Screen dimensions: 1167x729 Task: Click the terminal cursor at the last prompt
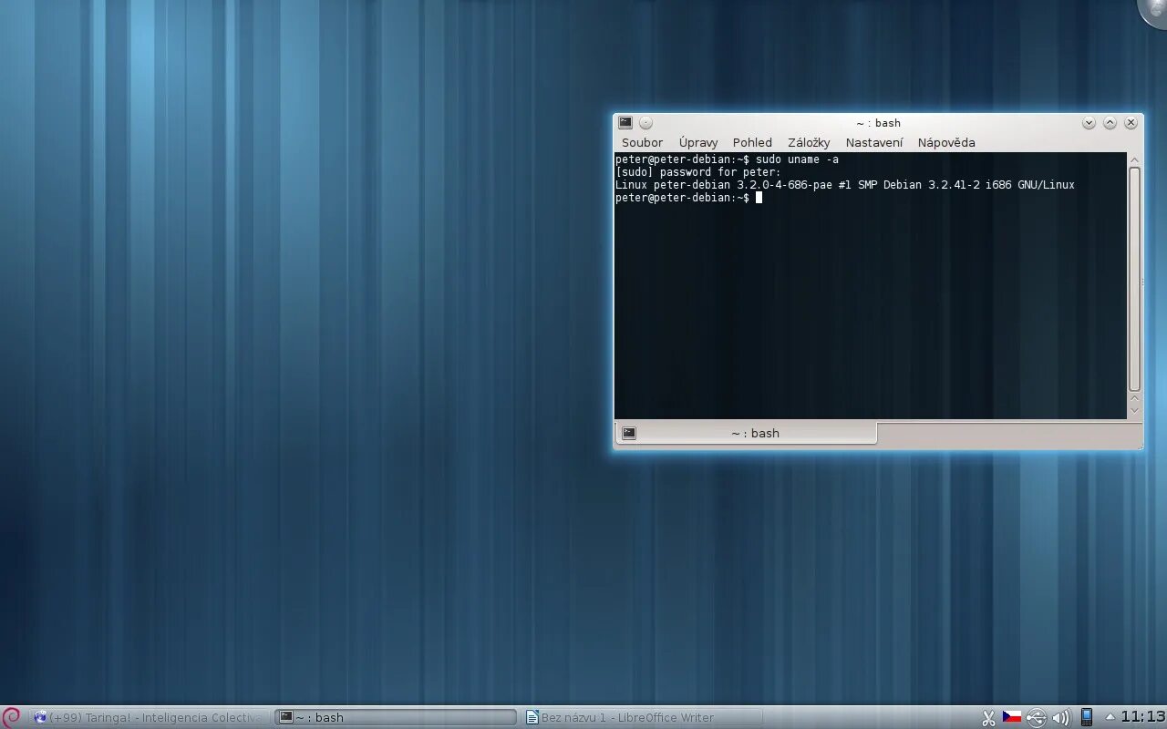point(759,198)
